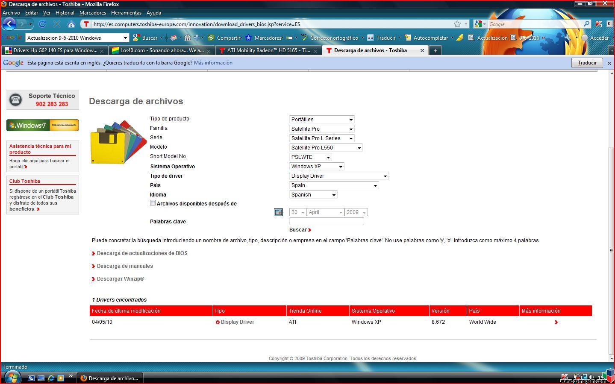Click Traducir in the Google toolbar
615x384 pixels.
[x=381, y=38]
